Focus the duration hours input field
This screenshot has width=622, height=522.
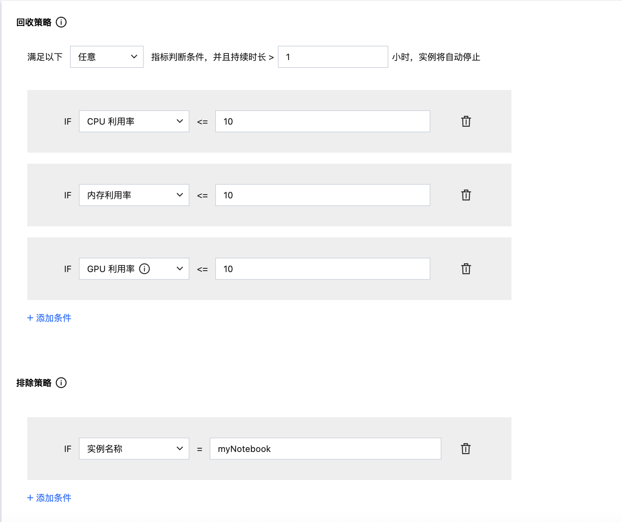(333, 57)
